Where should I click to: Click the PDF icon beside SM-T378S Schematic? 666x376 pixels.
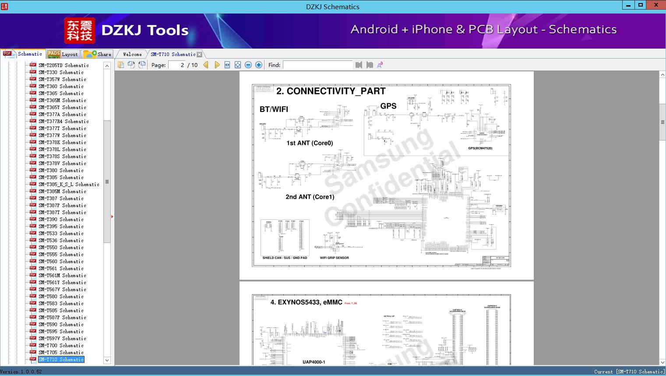33,156
